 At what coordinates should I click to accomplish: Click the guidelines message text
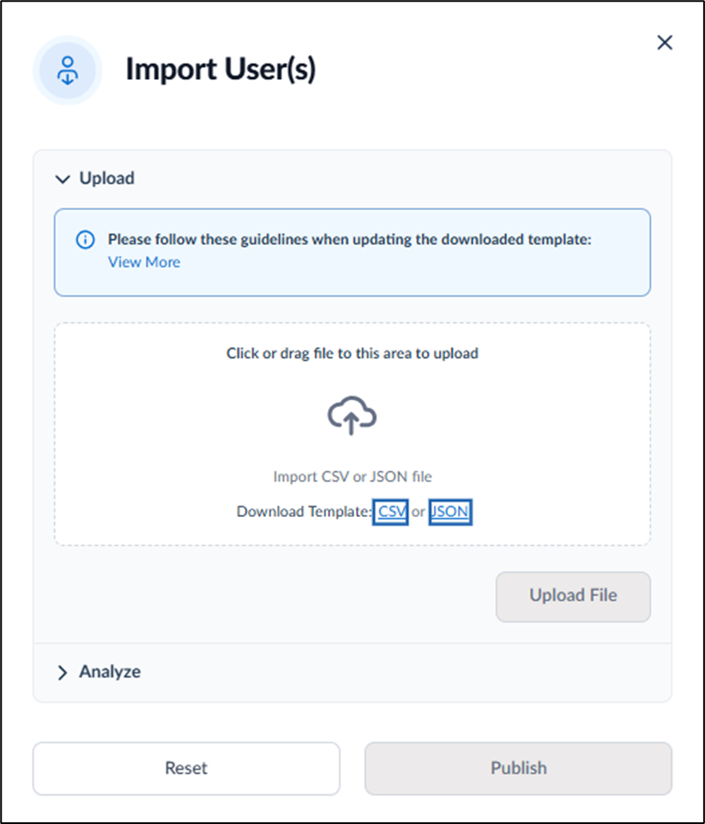coord(350,239)
